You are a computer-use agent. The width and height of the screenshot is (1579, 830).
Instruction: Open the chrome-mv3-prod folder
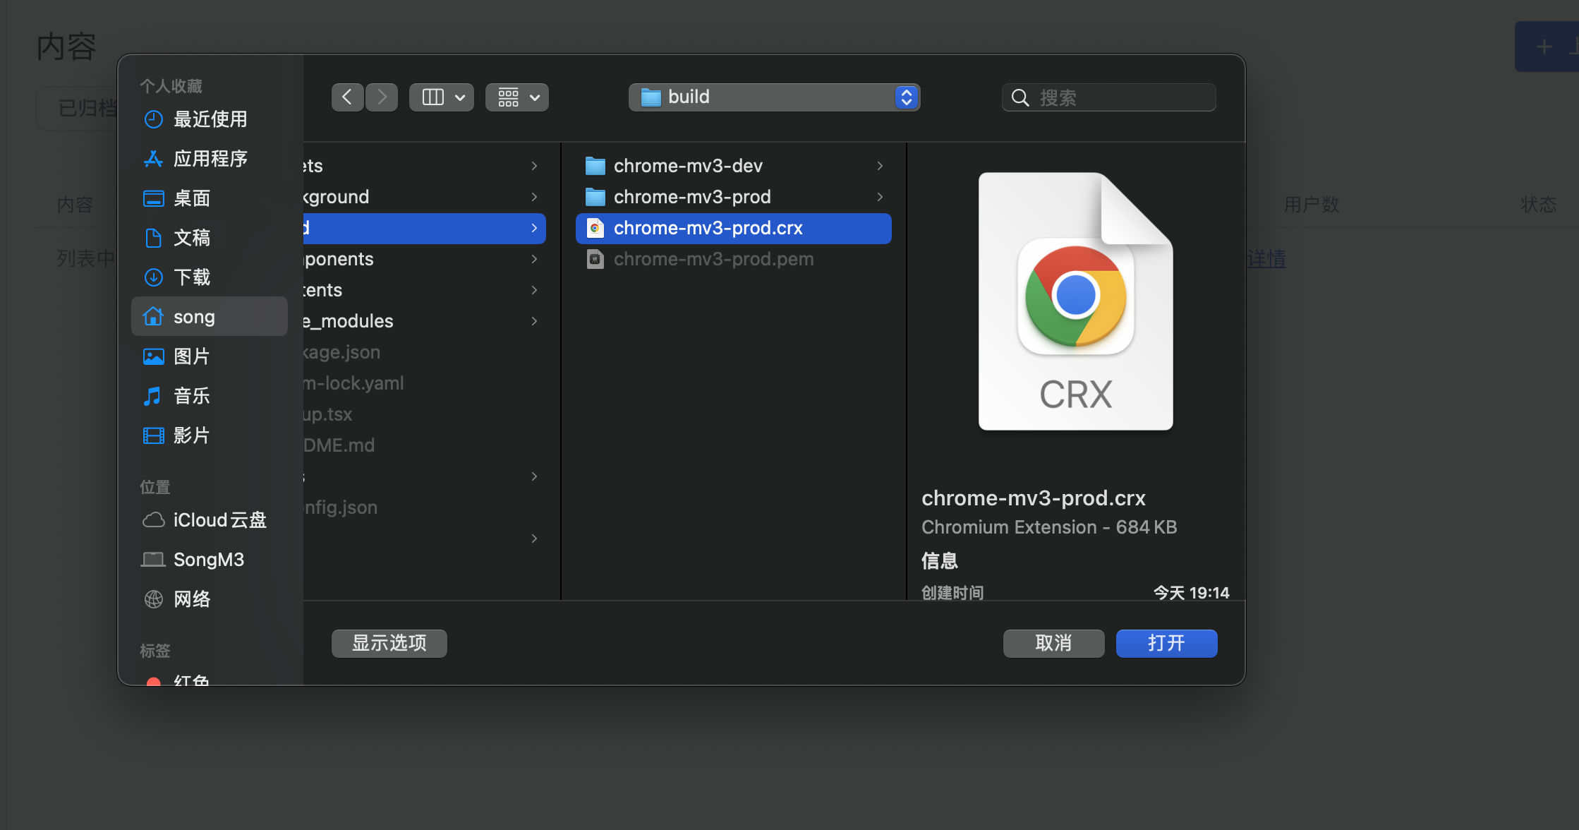point(691,197)
